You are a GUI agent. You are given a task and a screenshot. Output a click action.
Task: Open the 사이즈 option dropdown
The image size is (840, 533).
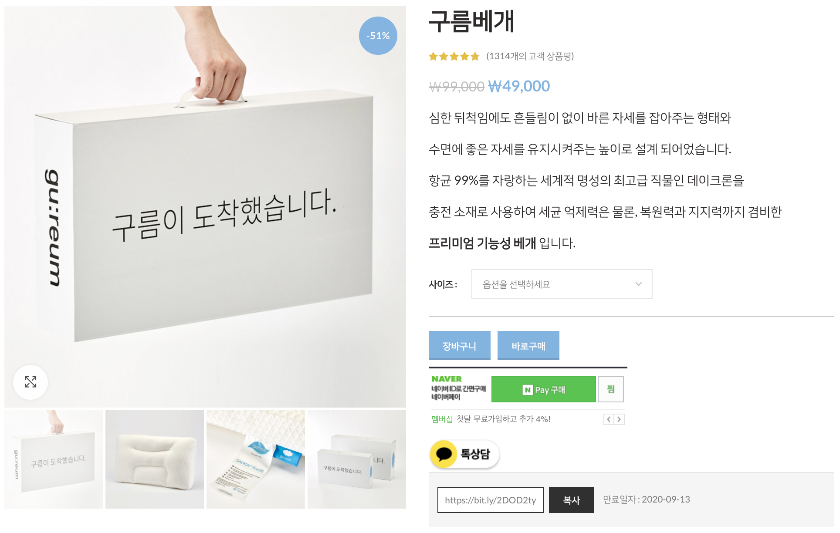[562, 284]
